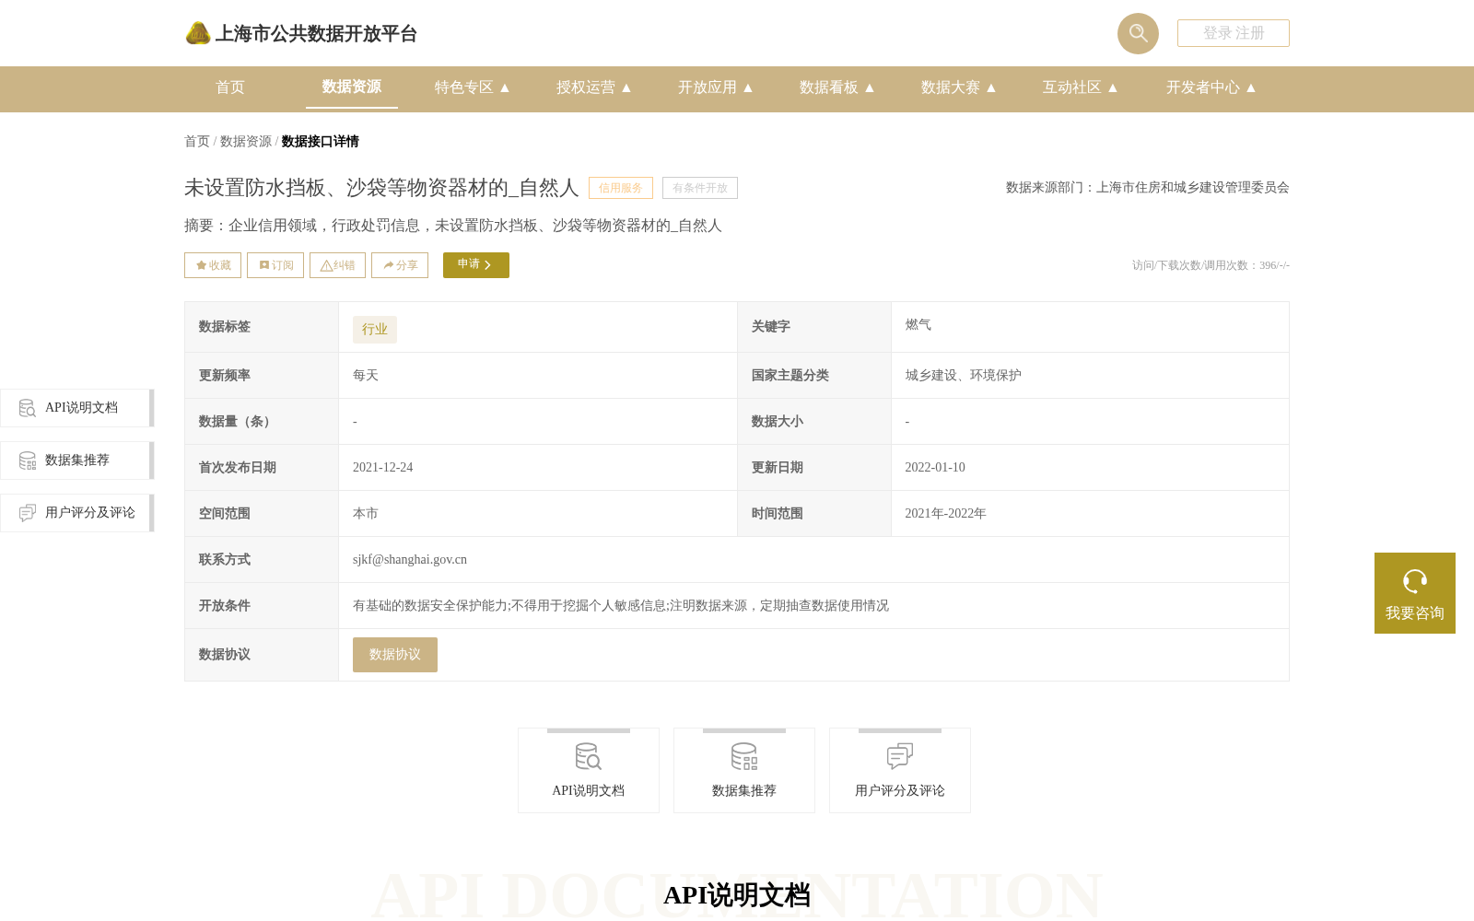Expand the 互动社区 menu arrow

1113,87
